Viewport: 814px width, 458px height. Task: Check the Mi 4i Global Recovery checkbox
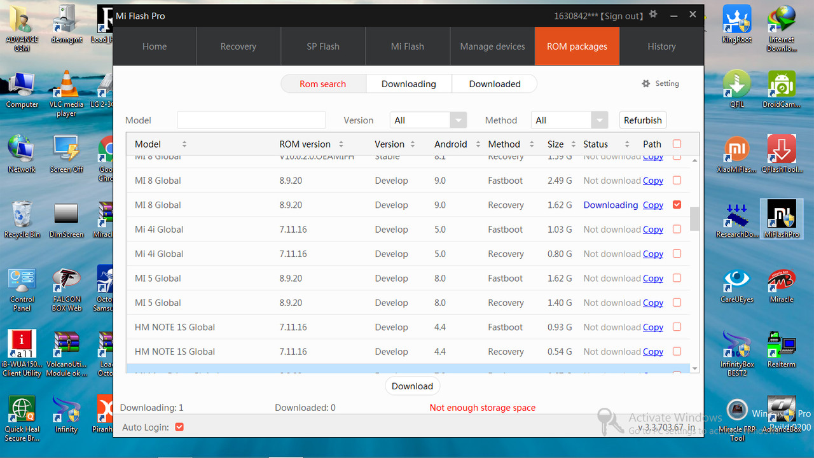tap(677, 254)
